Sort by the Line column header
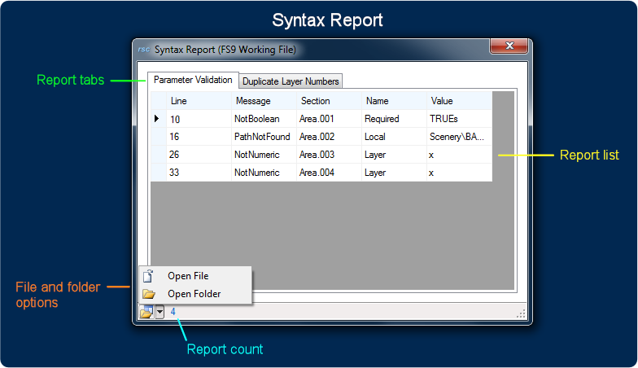 tap(199, 101)
